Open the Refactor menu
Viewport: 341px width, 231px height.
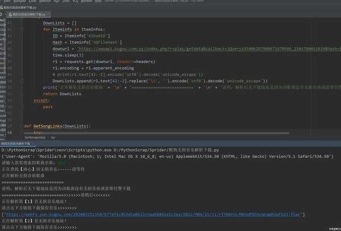(45, 1)
